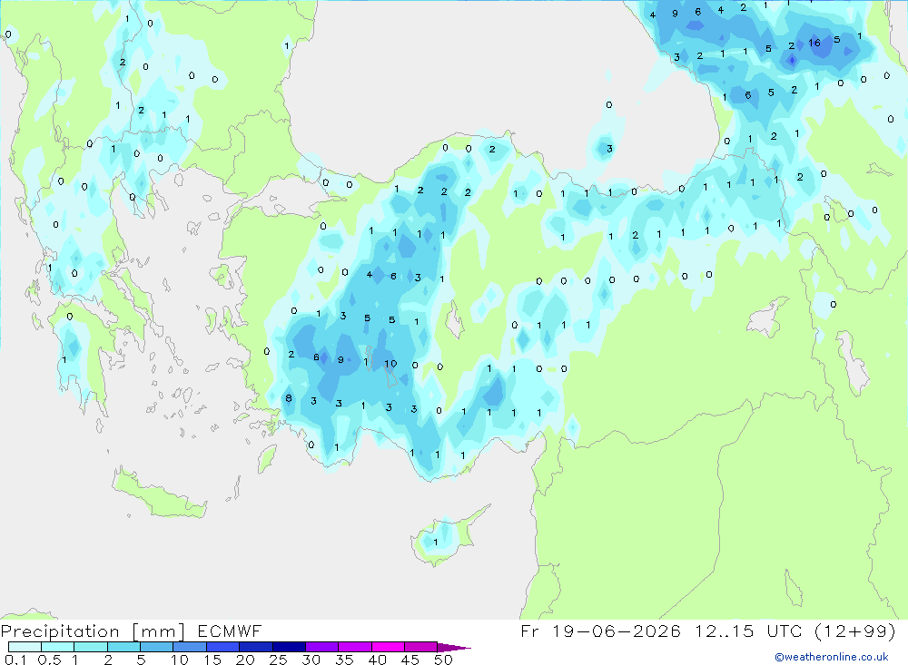Screen dimensions: 908x665
Task: Select legend swatch between 0.5 and 1
Action: (58, 647)
